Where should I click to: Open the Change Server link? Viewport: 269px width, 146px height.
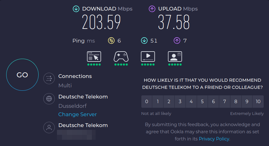coord(78,114)
